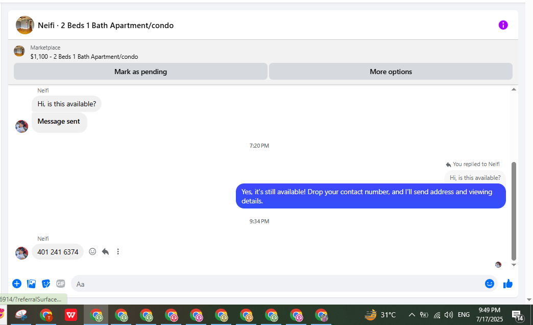
Task: Open the volume speaker tray icon
Action: (449, 315)
